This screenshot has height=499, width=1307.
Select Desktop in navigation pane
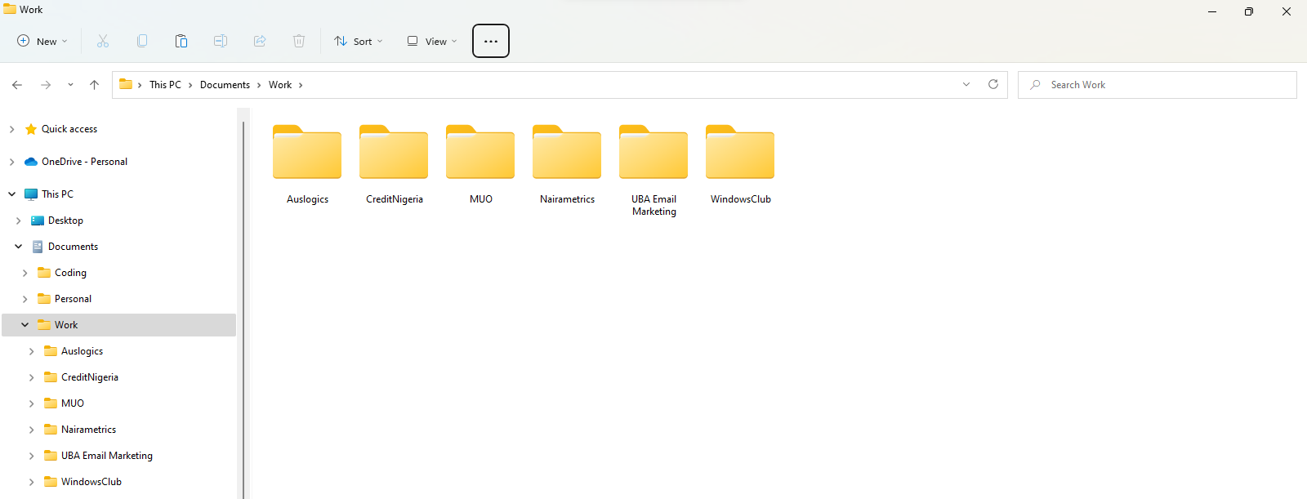(x=65, y=221)
